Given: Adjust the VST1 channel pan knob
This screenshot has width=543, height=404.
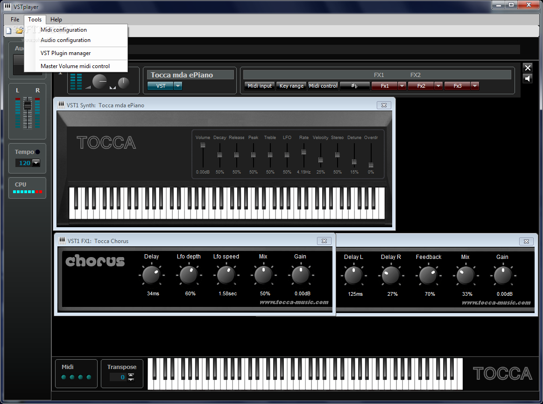Looking at the screenshot, I should point(124,83).
